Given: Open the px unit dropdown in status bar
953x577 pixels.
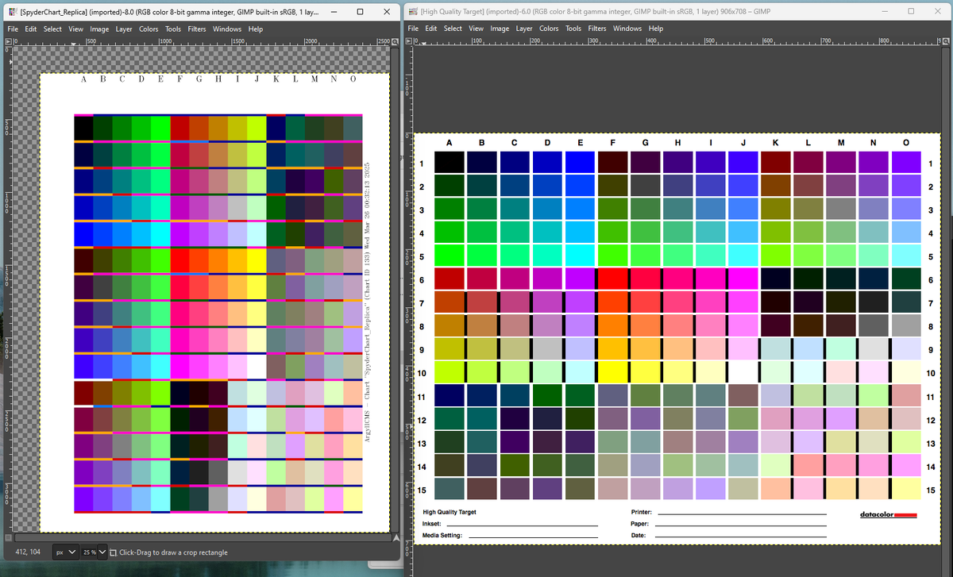Looking at the screenshot, I should tap(65, 552).
